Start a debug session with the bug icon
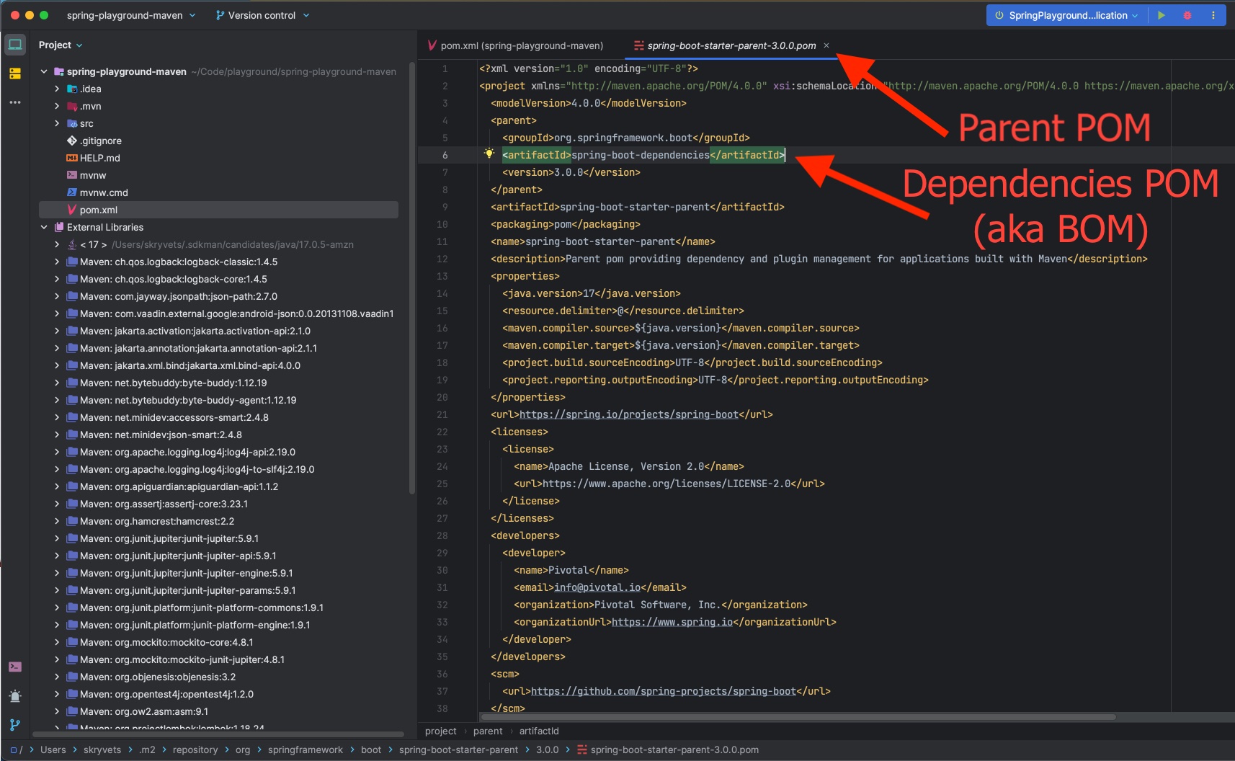 1187,14
